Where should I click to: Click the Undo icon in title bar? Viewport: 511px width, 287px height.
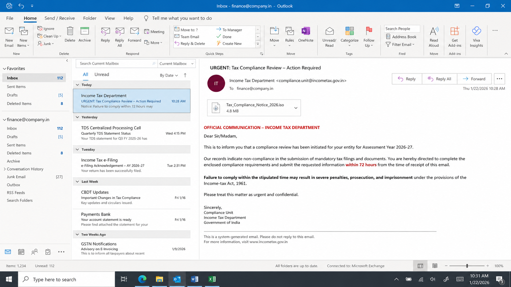tap(21, 6)
